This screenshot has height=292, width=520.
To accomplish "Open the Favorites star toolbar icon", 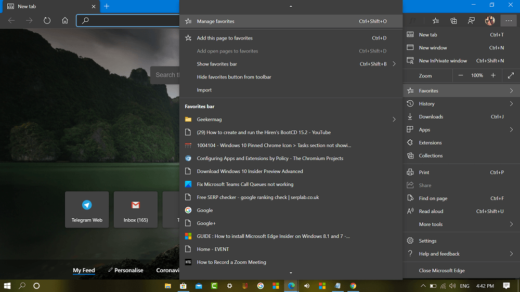I will tap(435, 21).
